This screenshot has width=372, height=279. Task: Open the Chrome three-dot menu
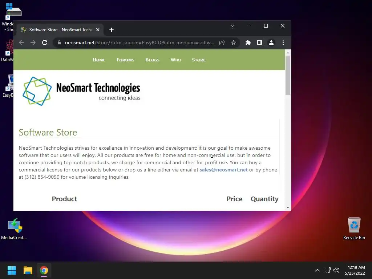click(x=283, y=43)
